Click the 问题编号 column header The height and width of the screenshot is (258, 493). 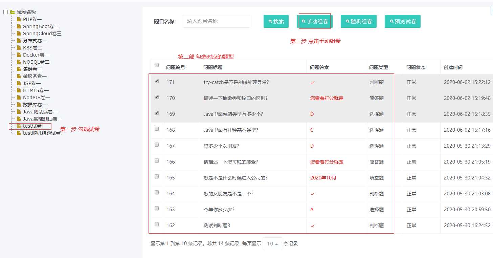176,67
